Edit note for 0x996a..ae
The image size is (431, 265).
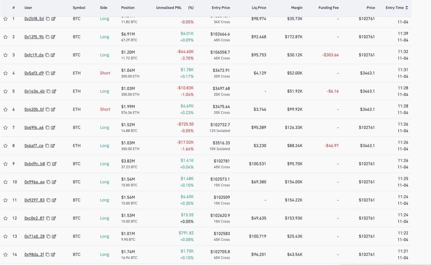pos(54,182)
